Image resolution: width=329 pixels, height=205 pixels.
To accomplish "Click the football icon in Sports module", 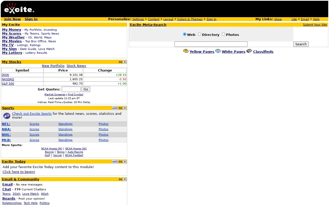I will [x=7, y=116].
